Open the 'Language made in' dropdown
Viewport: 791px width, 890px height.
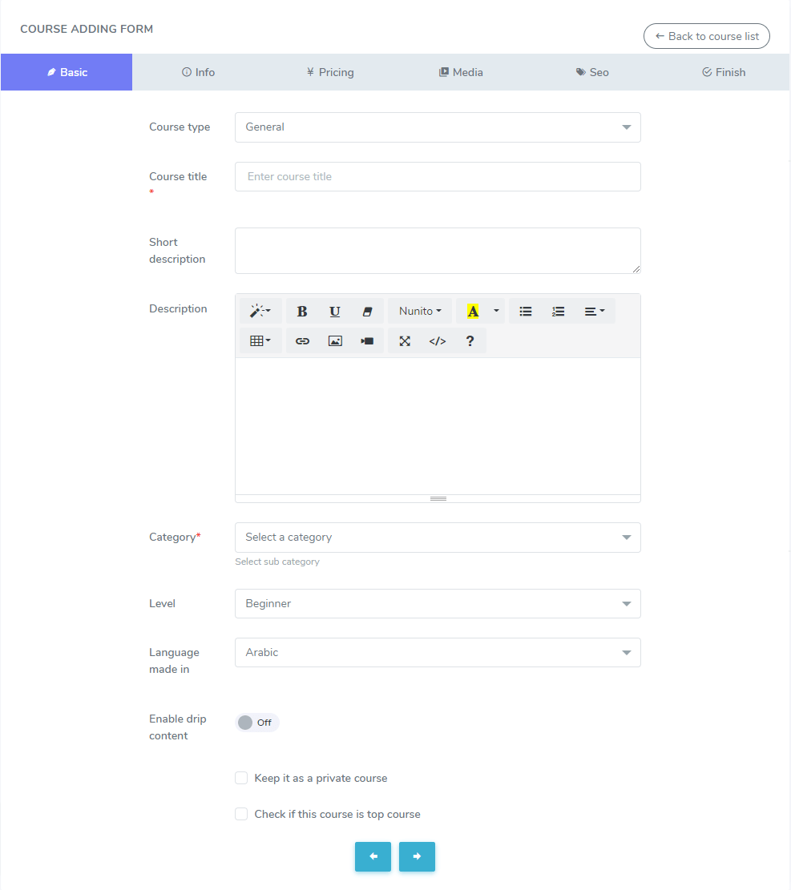(x=438, y=652)
